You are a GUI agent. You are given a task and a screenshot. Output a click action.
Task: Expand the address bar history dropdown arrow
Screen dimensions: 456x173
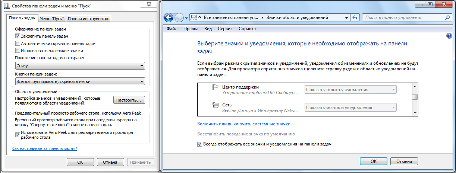(x=346, y=17)
